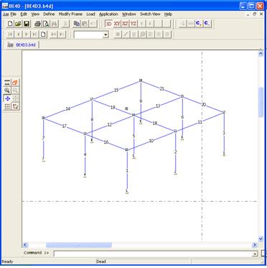Click into the Command input field

tap(153, 254)
